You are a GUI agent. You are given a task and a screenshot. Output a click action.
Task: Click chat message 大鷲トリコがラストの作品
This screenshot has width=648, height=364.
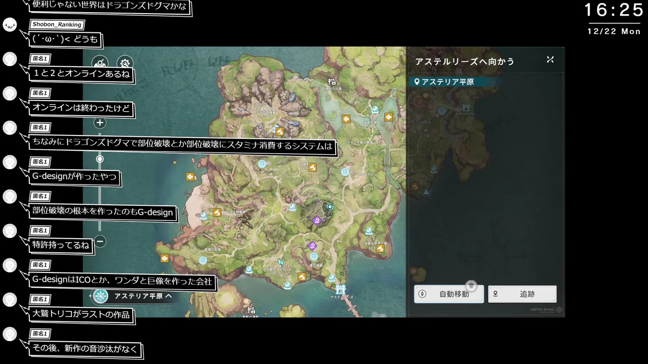(x=81, y=314)
